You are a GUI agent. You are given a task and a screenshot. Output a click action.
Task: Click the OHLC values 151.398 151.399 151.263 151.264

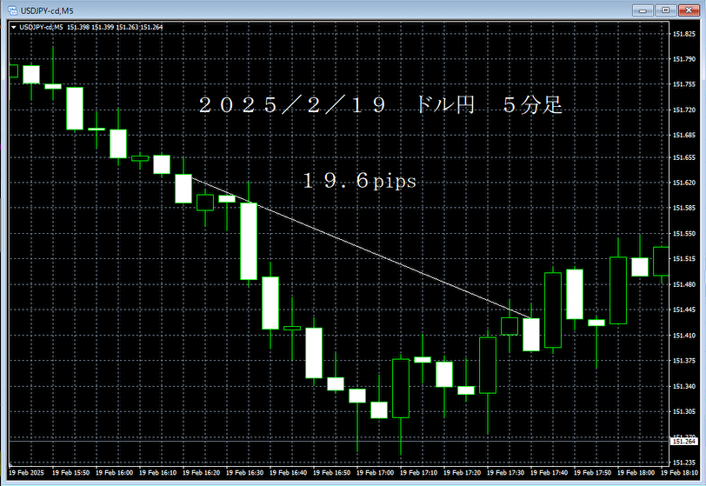115,27
